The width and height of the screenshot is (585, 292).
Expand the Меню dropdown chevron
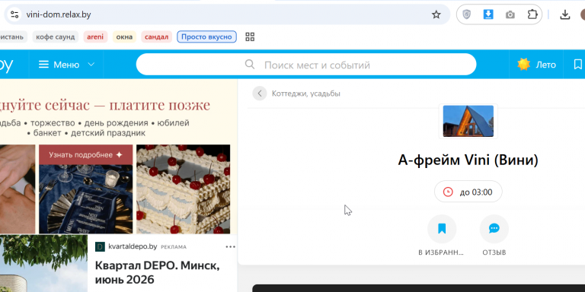pos(91,65)
